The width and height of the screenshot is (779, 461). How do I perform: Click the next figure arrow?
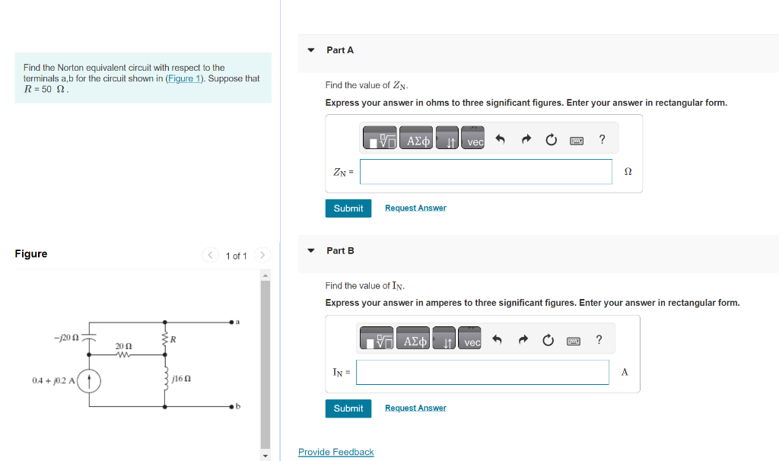262,256
